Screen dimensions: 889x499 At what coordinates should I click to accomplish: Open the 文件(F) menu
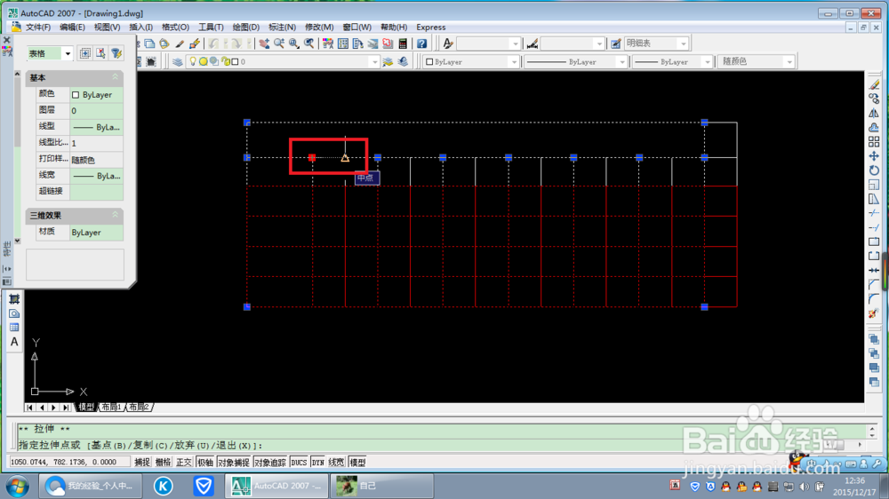[38, 28]
